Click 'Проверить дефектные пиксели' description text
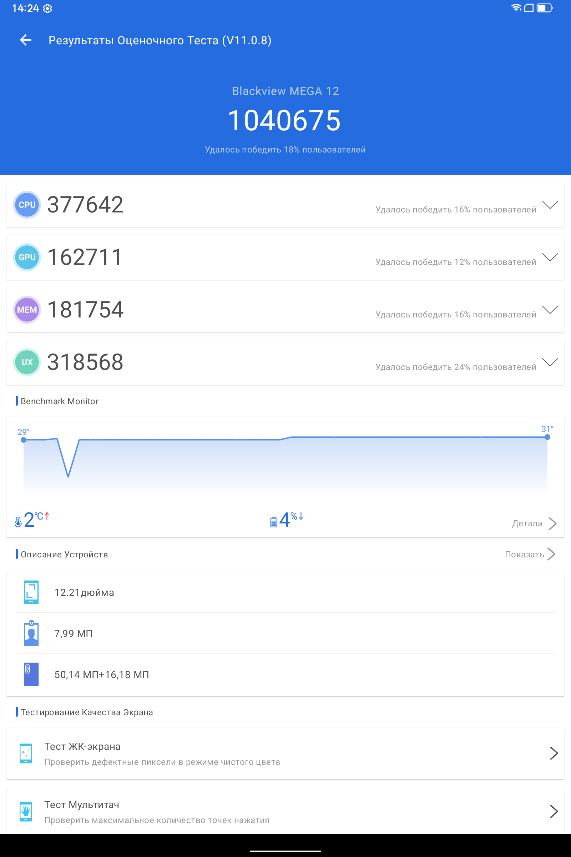The width and height of the screenshot is (571, 857). coord(162,762)
